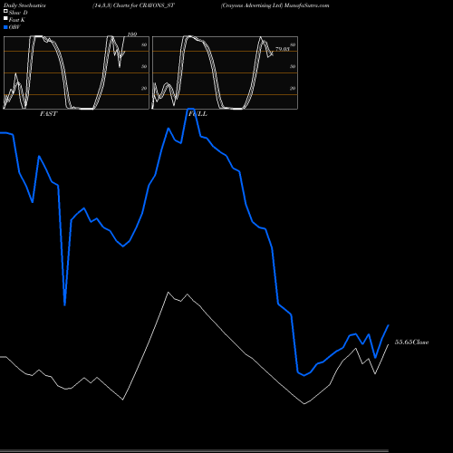Click the 'FAST' stochastic chart label
The image size is (453, 453).
point(48,114)
